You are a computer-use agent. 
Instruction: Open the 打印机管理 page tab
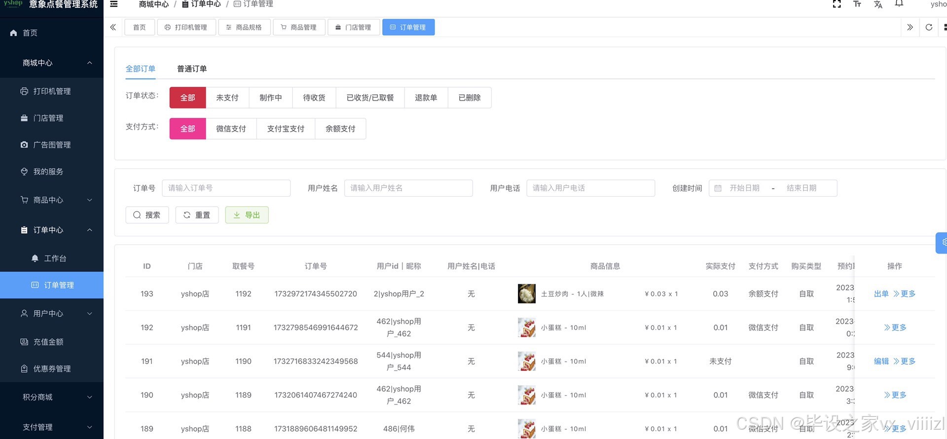pyautogui.click(x=186, y=27)
